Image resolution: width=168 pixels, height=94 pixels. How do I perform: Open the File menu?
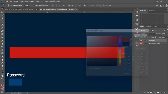coord(7,2)
